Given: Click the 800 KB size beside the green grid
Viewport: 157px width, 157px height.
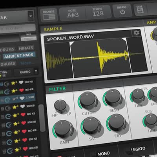Looking at the screenshot, I should pyautogui.click(x=29, y=89).
